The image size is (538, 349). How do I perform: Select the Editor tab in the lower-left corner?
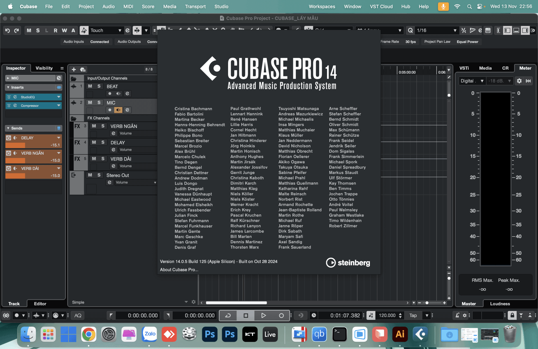[40, 304]
